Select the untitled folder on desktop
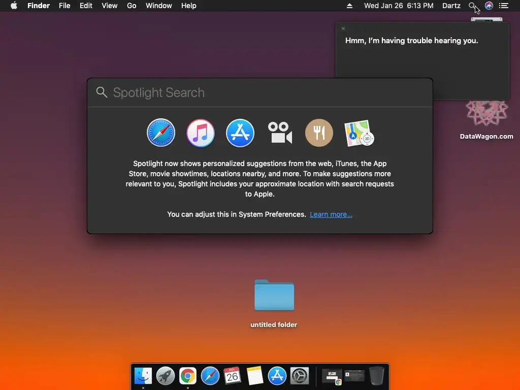Screen dimensions: 520x390 point(274,304)
